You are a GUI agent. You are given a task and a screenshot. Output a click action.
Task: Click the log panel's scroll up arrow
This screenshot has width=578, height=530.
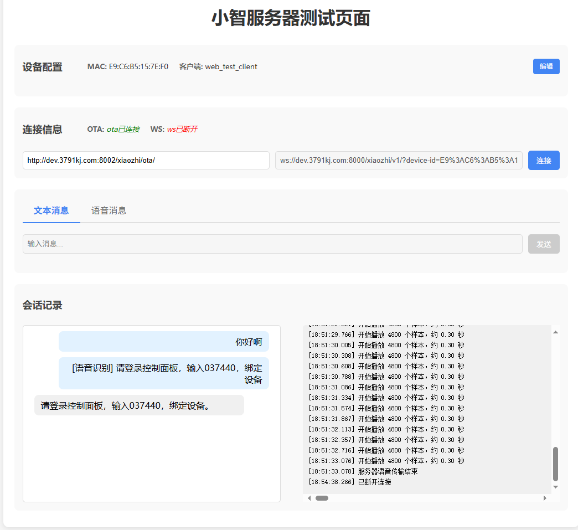(x=555, y=332)
